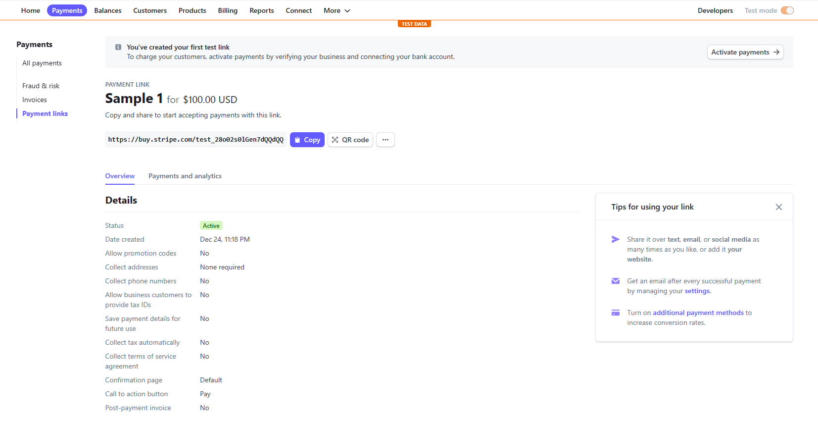Click the credit card payment methods icon
The height and width of the screenshot is (423, 818).
point(616,313)
